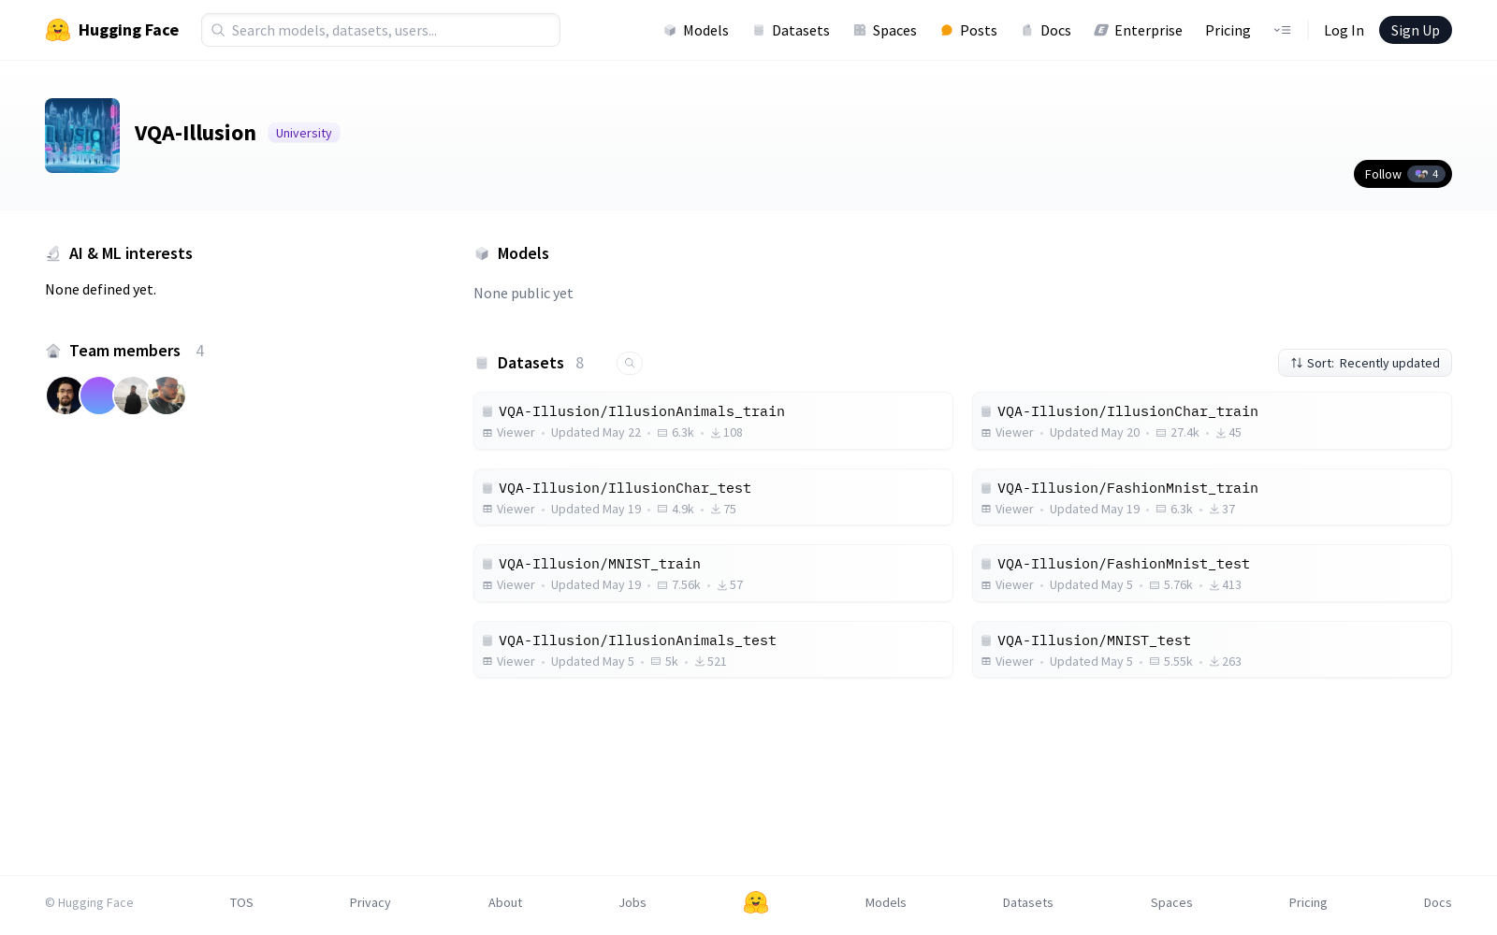Click the © Hugging Face footer text

[89, 902]
